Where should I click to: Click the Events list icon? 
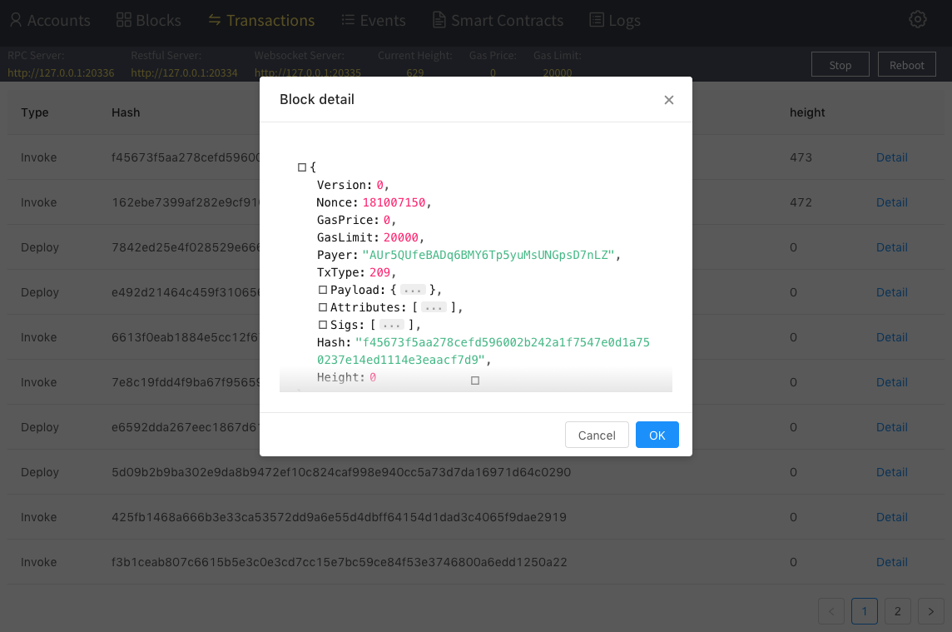[x=348, y=20]
